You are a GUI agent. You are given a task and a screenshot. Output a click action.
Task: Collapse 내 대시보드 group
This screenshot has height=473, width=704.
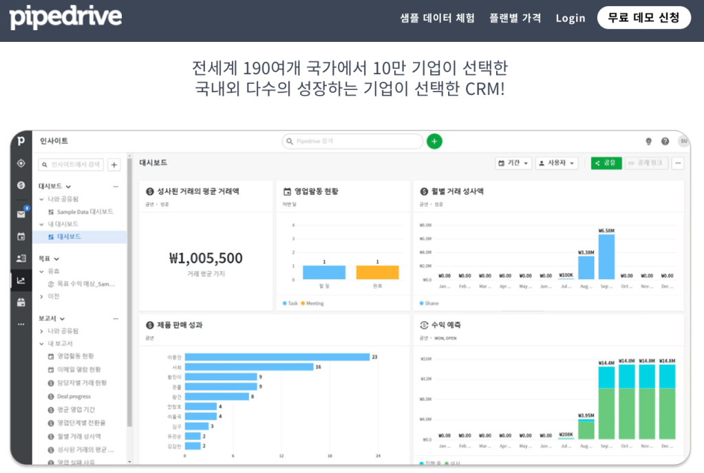coord(42,224)
